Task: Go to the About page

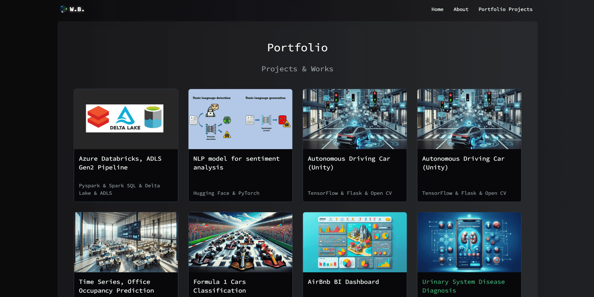Action: (461, 9)
